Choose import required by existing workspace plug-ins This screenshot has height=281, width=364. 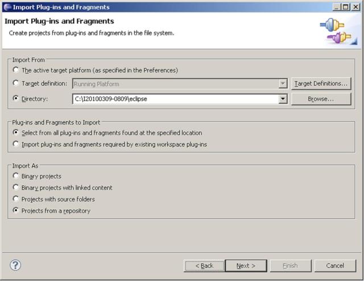coord(16,144)
